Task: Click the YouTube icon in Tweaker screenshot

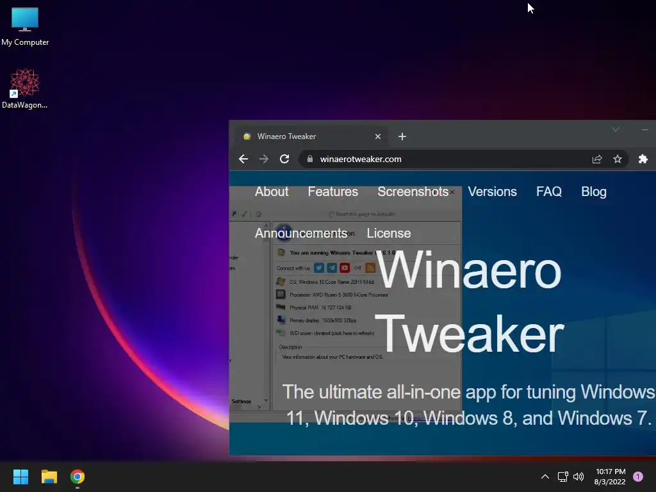Action: [x=345, y=268]
